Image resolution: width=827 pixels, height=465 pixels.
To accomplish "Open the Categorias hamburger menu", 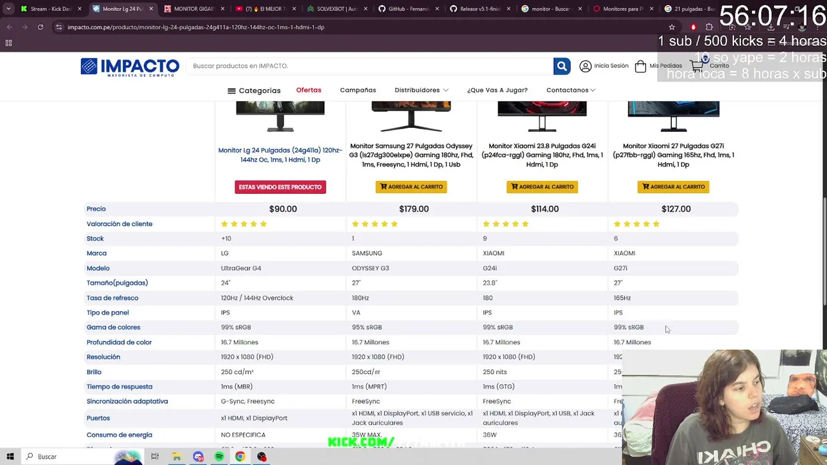I will [254, 90].
